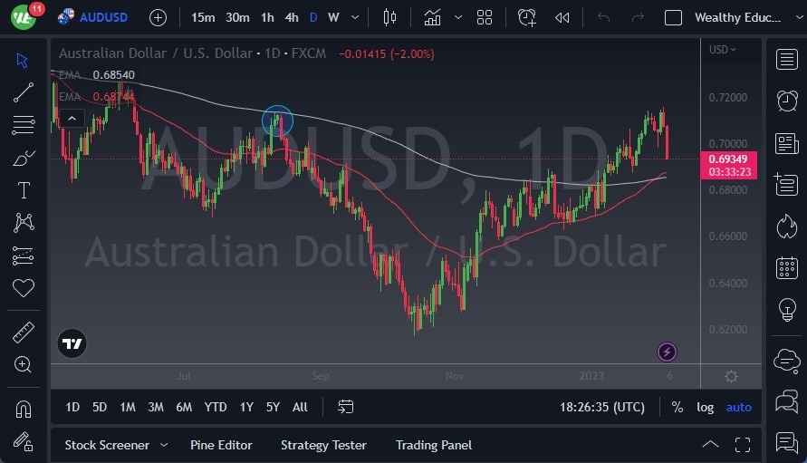Open the indicators menu
807x463 pixels.
click(x=432, y=17)
